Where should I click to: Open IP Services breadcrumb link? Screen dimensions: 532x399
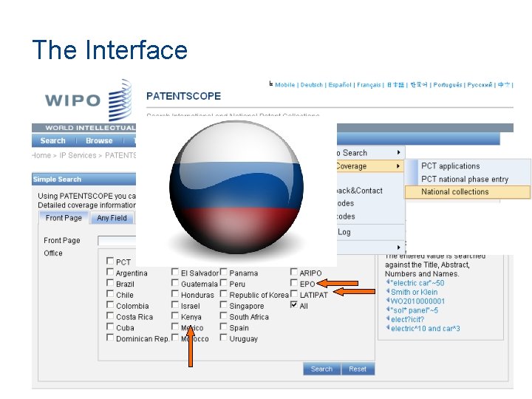pyautogui.click(x=78, y=155)
